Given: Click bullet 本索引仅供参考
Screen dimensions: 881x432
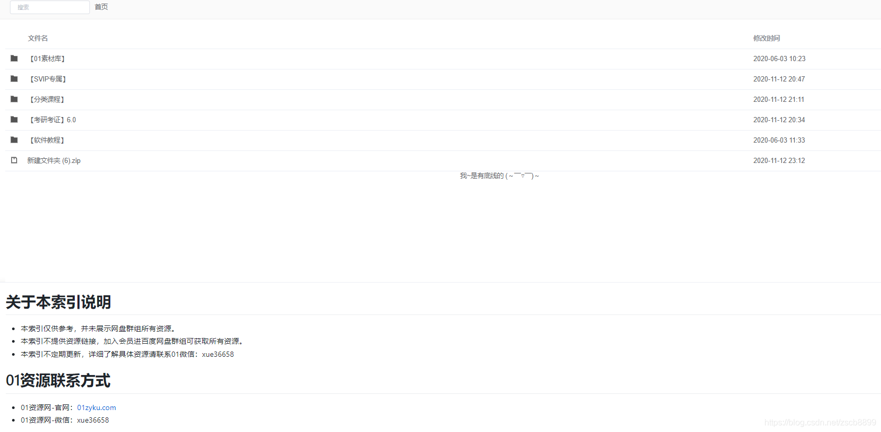Looking at the screenshot, I should 99,329.
